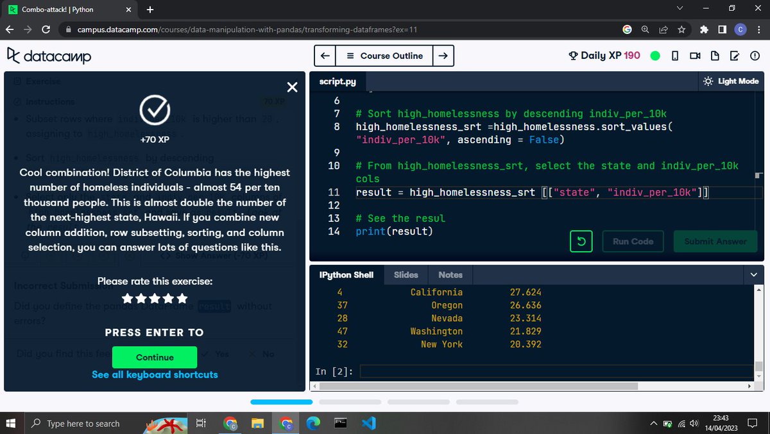Reload the DataCamp page

[x=46, y=29]
